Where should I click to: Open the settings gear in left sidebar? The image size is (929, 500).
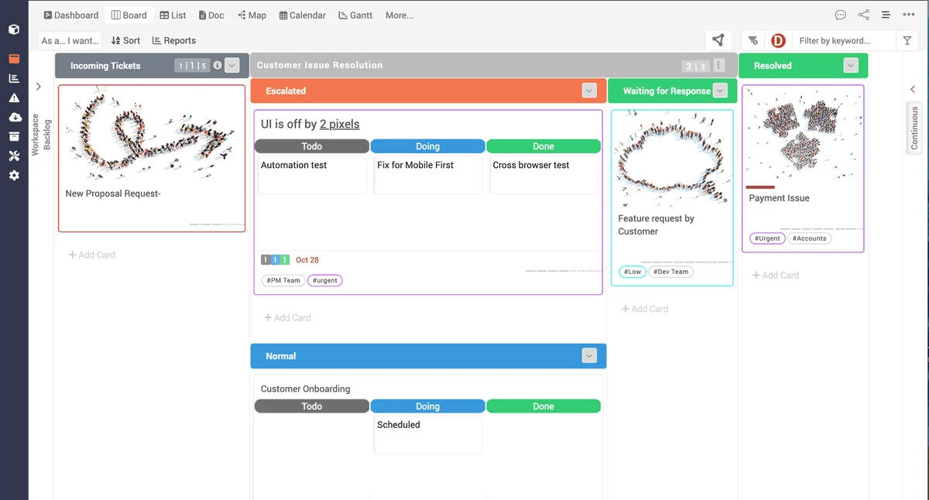tap(14, 176)
